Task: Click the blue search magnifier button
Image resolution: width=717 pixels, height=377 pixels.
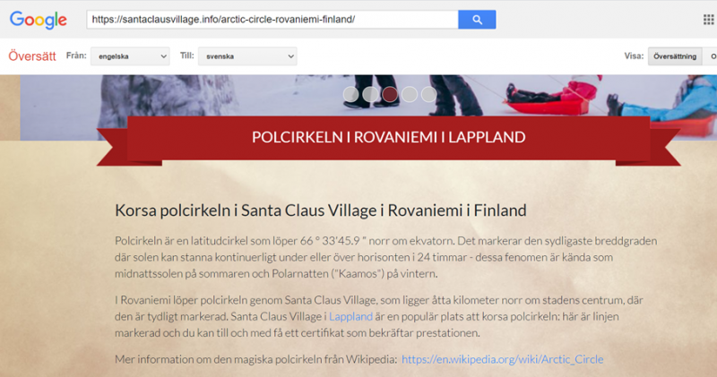Action: 477,20
